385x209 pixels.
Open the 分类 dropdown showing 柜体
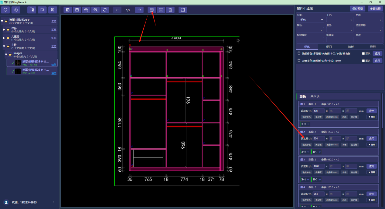click(310, 19)
